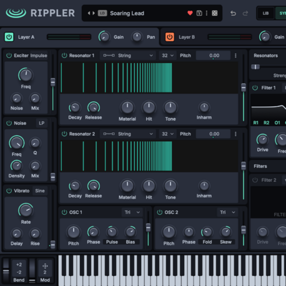Open the Resonator 1 three-dot menu
The height and width of the screenshot is (286, 286).
pos(235,56)
